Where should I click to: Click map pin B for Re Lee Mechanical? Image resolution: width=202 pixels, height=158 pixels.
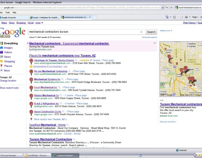point(31,72)
